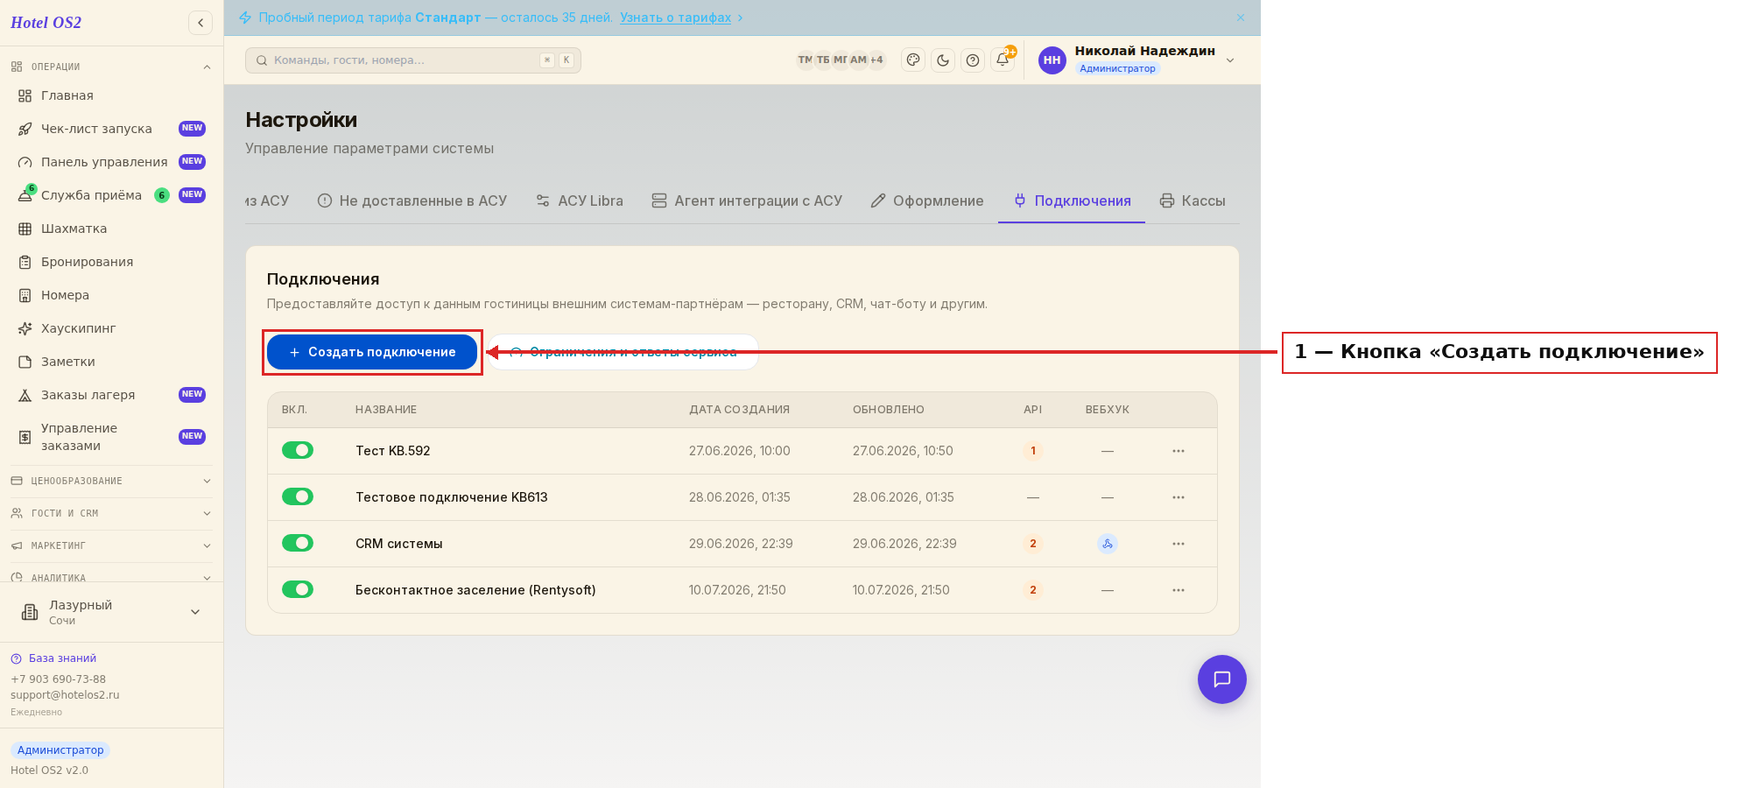Open notifications bell icon
1738x788 pixels.
pos(1003,60)
